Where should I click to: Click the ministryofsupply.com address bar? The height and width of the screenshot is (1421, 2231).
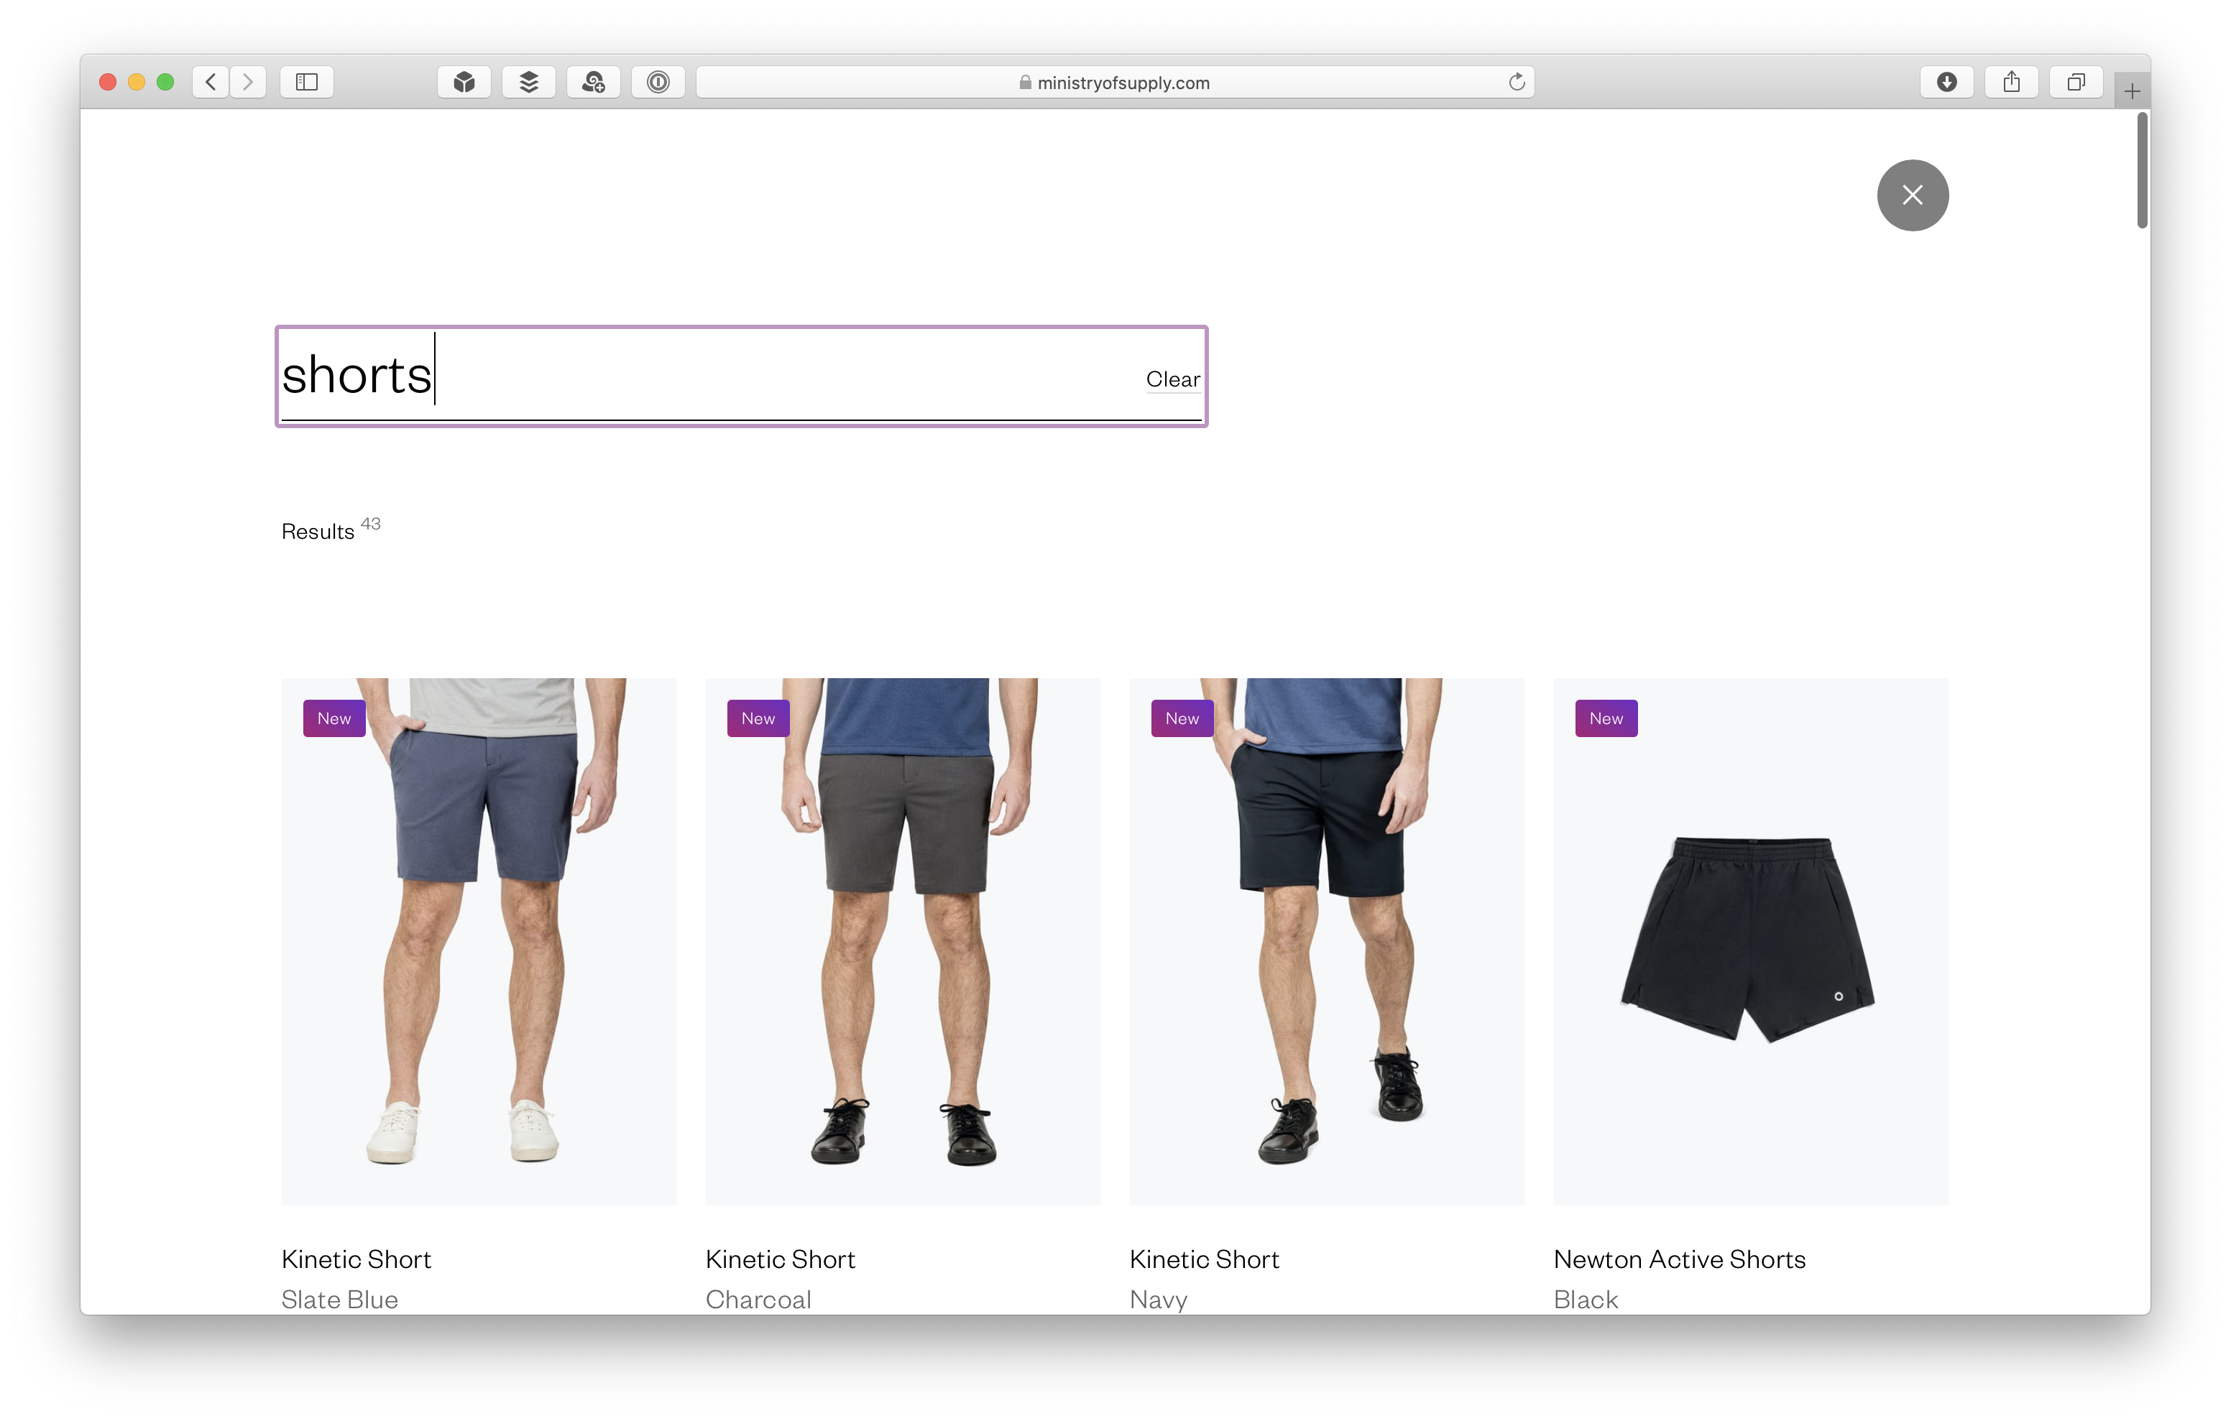click(1115, 83)
